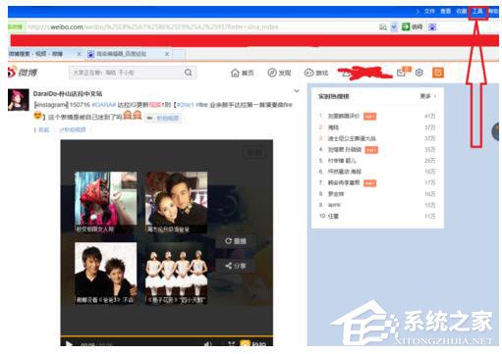Toggle video fullscreen icon
The height and width of the screenshot is (354, 502).
click(x=231, y=343)
